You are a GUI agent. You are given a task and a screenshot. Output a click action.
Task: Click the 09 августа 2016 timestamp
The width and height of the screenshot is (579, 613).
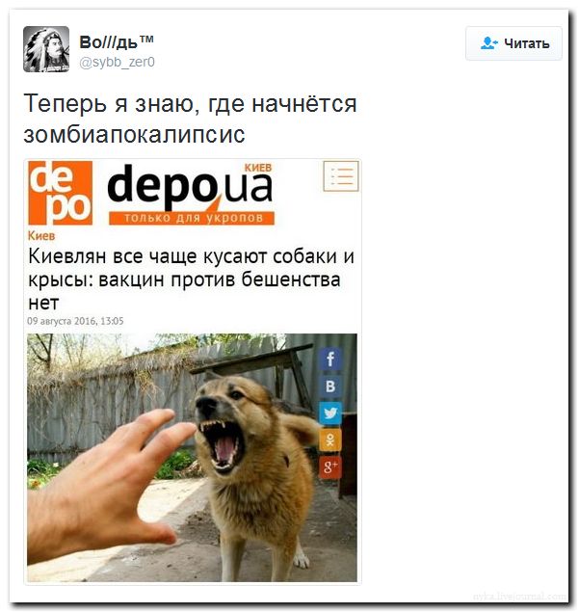75,321
